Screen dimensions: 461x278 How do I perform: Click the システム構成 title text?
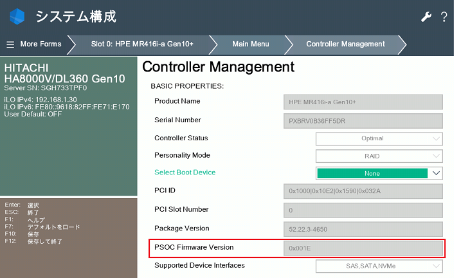pos(76,17)
